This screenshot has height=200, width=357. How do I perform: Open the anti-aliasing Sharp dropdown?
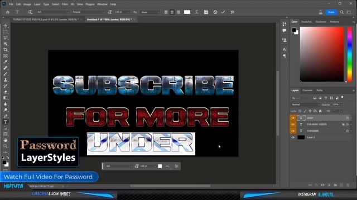[x=150, y=12]
